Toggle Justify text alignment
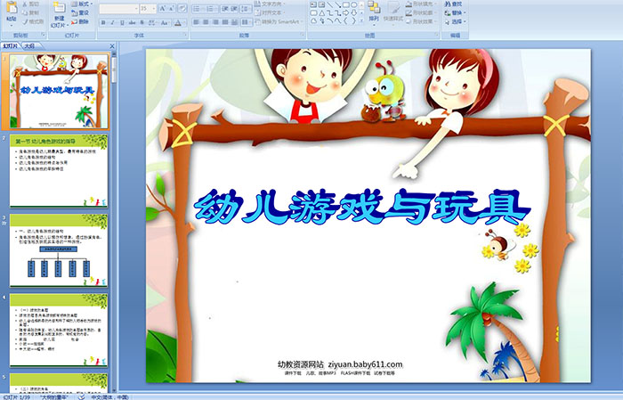623x400 pixels. click(225, 22)
